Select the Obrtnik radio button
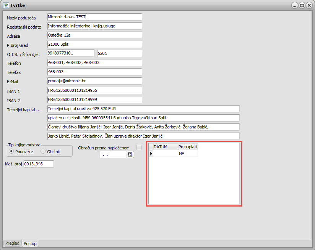This screenshot has width=315, height=250. click(43, 151)
